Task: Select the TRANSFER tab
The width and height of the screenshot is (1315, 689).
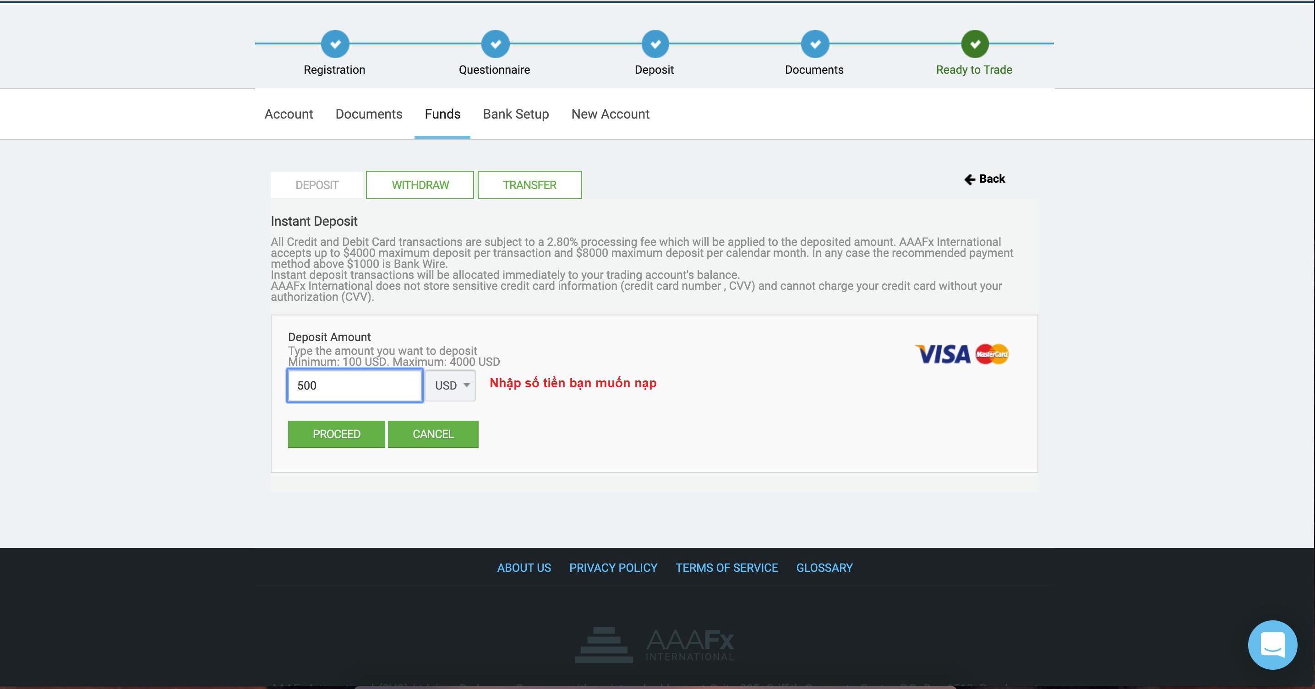Action: click(x=529, y=184)
